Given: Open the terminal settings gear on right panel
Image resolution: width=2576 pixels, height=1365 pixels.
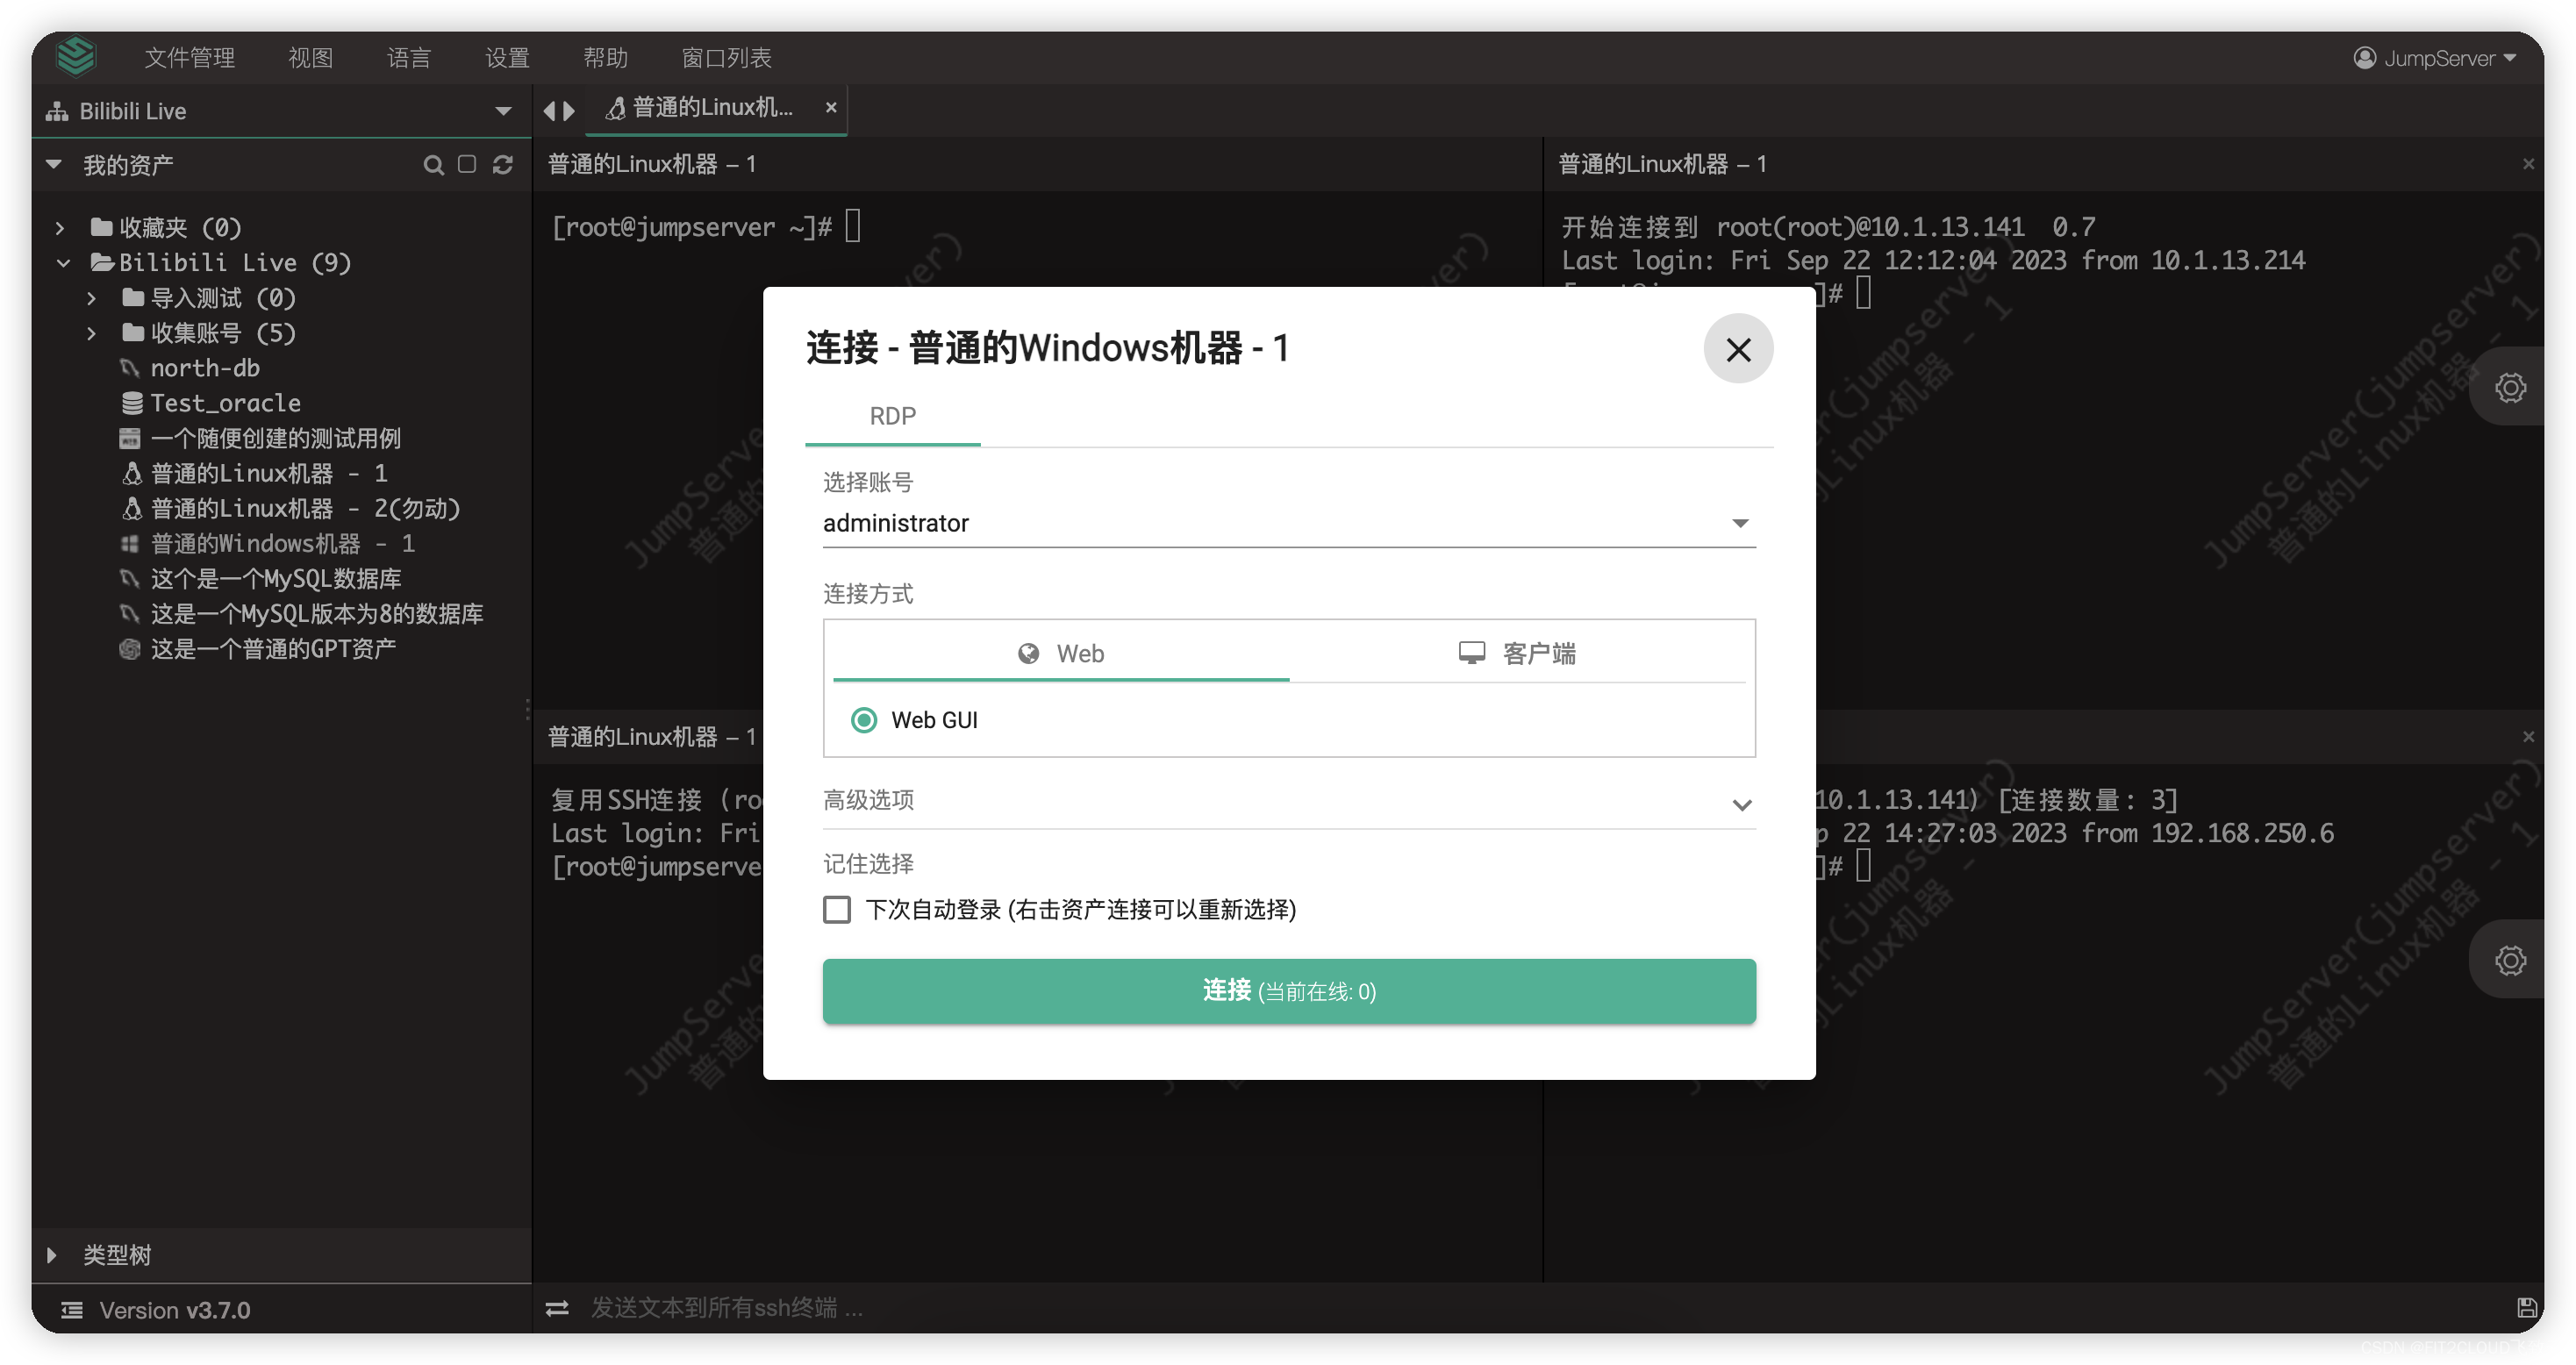Looking at the screenshot, I should point(2510,387).
